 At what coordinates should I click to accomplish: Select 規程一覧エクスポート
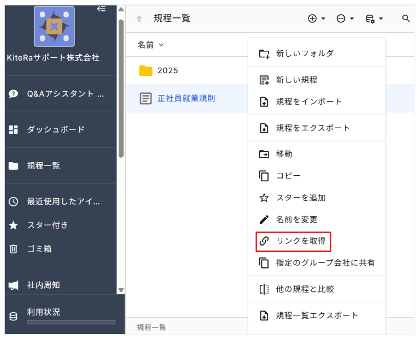[x=317, y=315]
